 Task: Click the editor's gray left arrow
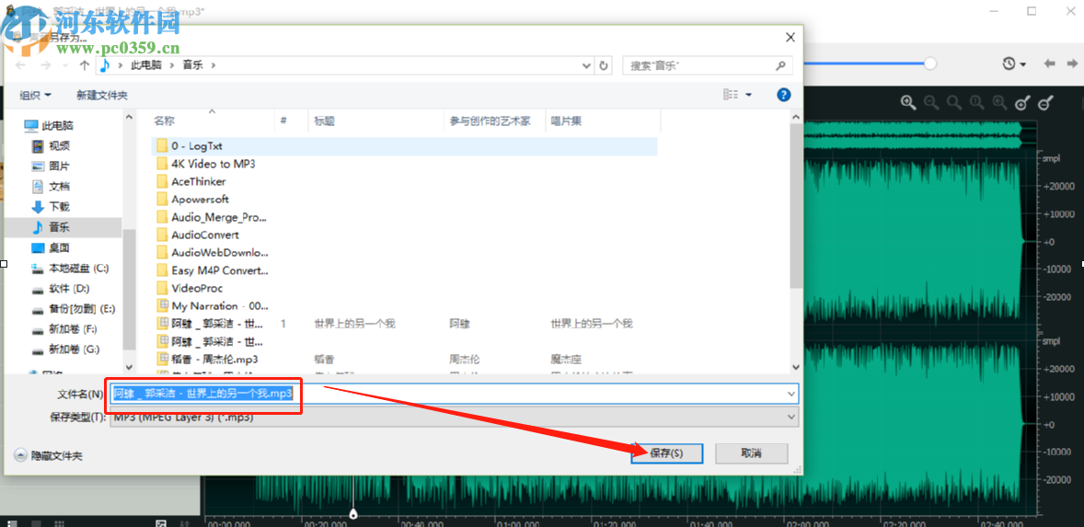tap(1049, 63)
